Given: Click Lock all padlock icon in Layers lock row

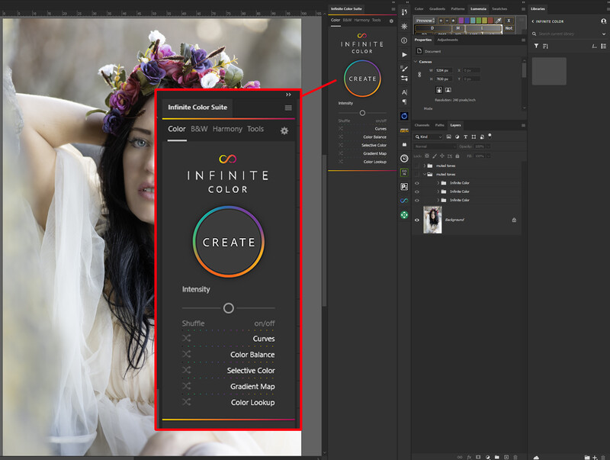Looking at the screenshot, I should tap(457, 156).
